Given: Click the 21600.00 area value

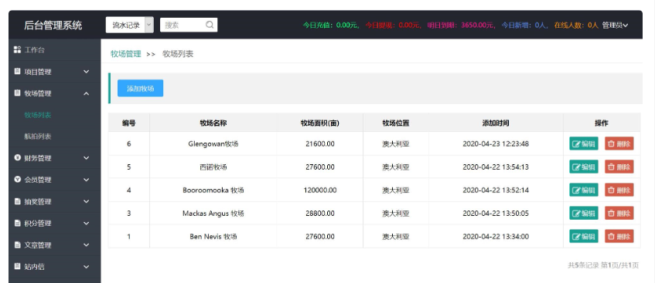Looking at the screenshot, I should coord(320,143).
